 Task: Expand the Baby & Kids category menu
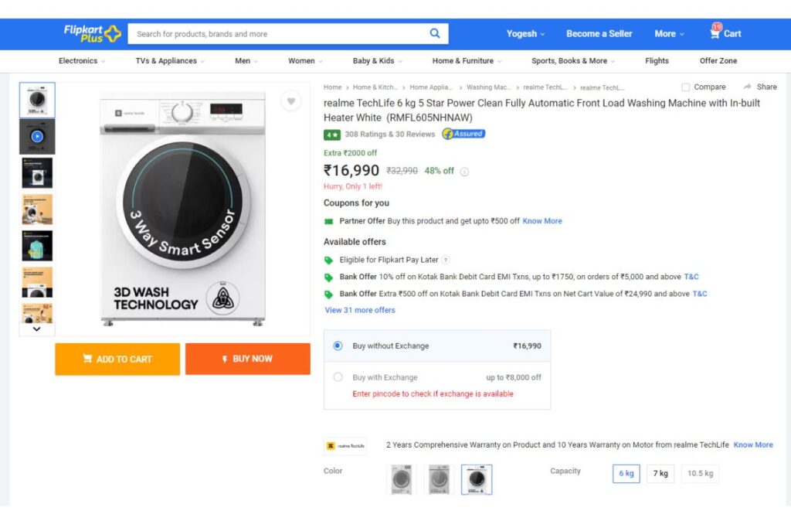377,61
